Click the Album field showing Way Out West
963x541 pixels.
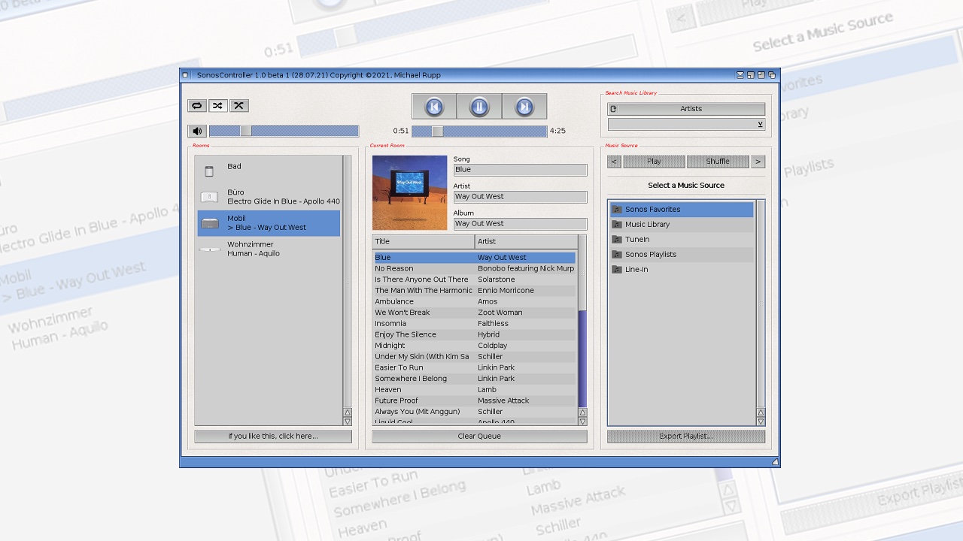pos(520,224)
